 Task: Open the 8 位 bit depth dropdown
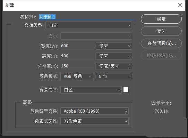[114, 76]
